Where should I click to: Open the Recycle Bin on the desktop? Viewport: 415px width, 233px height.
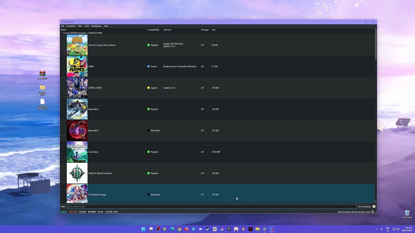tap(407, 214)
